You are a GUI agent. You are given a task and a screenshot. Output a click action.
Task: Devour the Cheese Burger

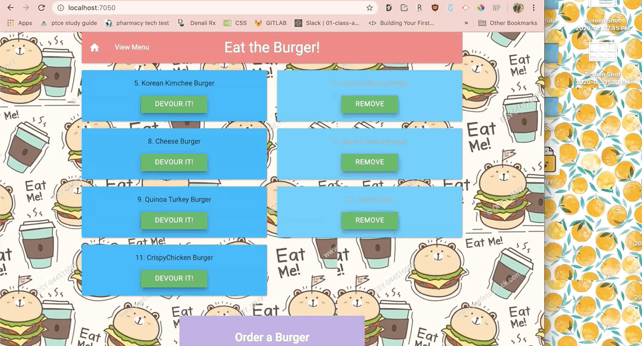(x=174, y=162)
